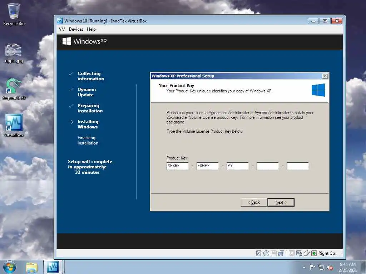Click the network adapters status icon

pos(281,253)
